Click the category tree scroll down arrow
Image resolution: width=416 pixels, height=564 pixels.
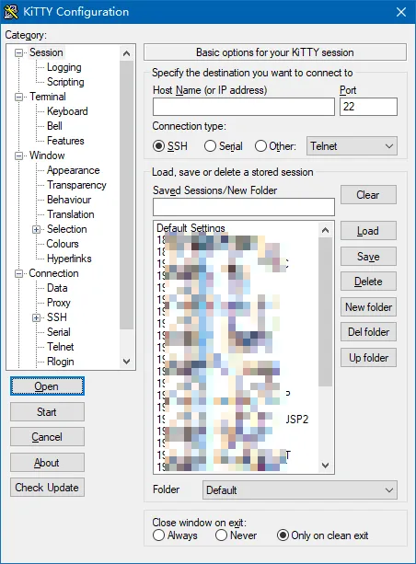(x=126, y=362)
